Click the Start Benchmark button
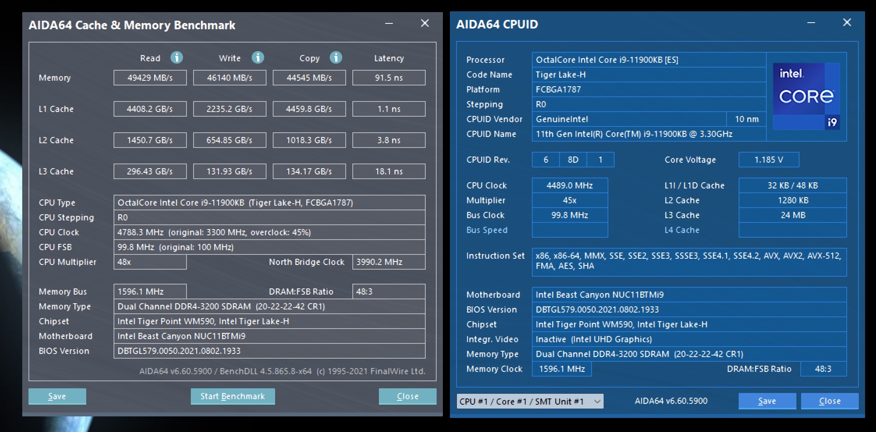Image resolution: width=876 pixels, height=432 pixels. (233, 396)
